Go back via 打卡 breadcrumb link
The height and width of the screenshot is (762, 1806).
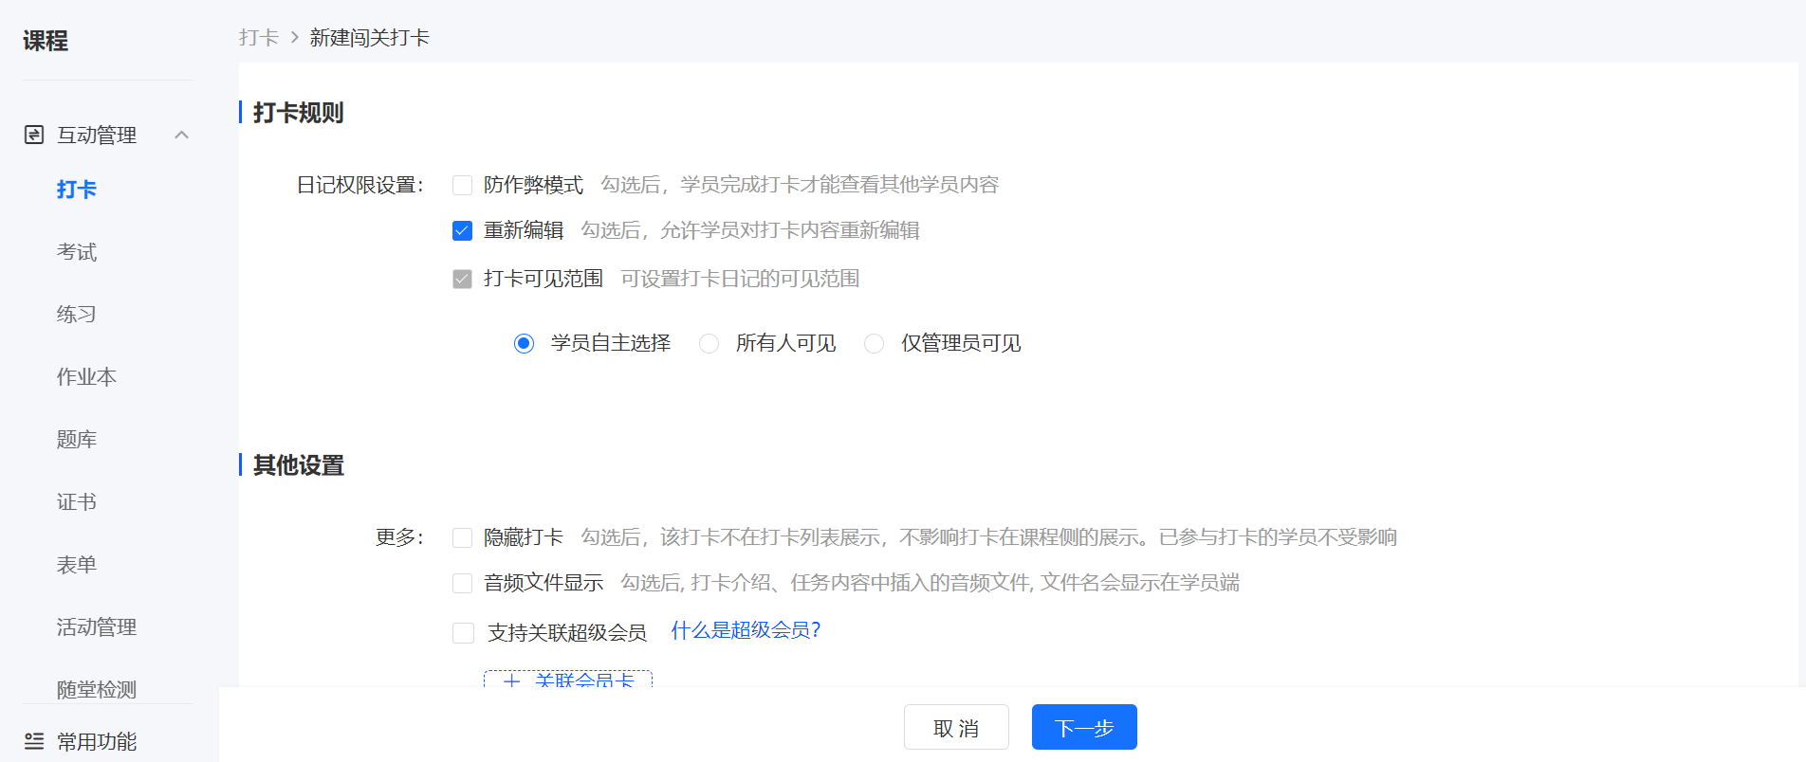click(x=259, y=38)
